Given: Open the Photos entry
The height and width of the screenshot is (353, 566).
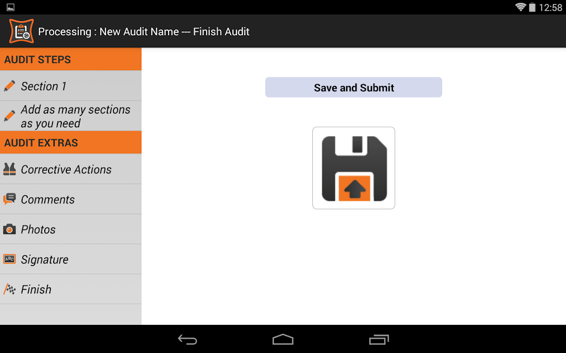Looking at the screenshot, I should [71, 229].
